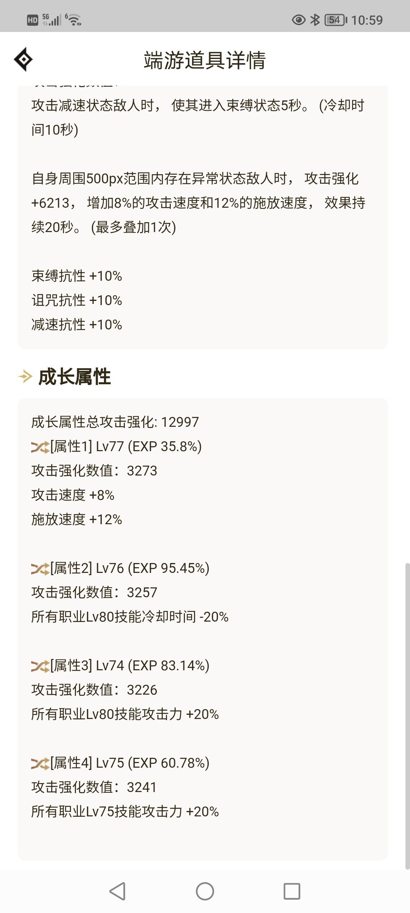Viewport: 410px width, 913px height.
Task: Tap the shuffle icon beside 属性2
Action: point(40,569)
